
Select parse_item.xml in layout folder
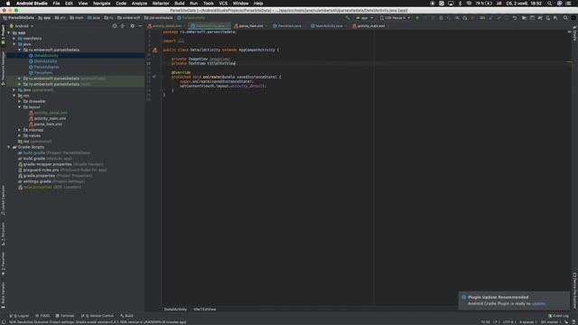[x=48, y=125]
